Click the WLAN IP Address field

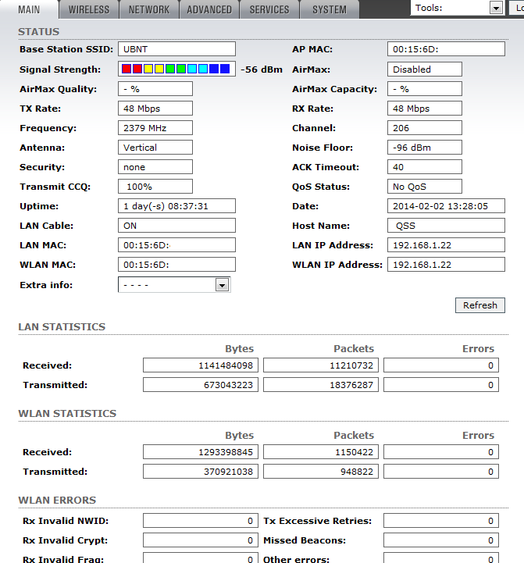click(x=446, y=264)
